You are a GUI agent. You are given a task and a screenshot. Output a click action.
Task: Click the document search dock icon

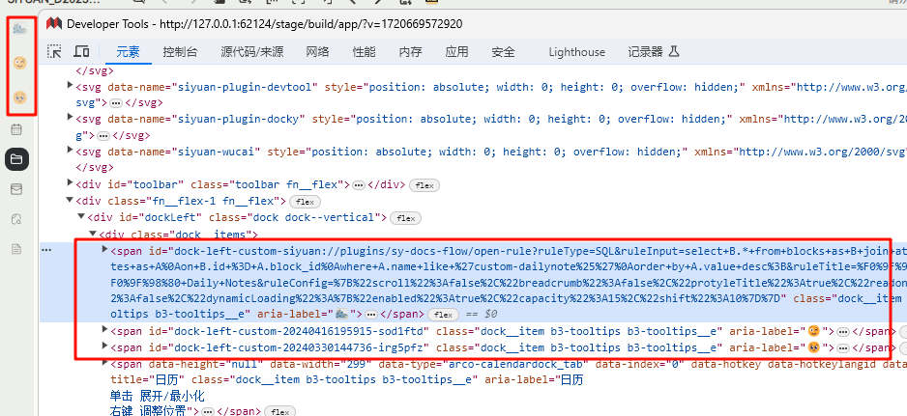click(16, 219)
